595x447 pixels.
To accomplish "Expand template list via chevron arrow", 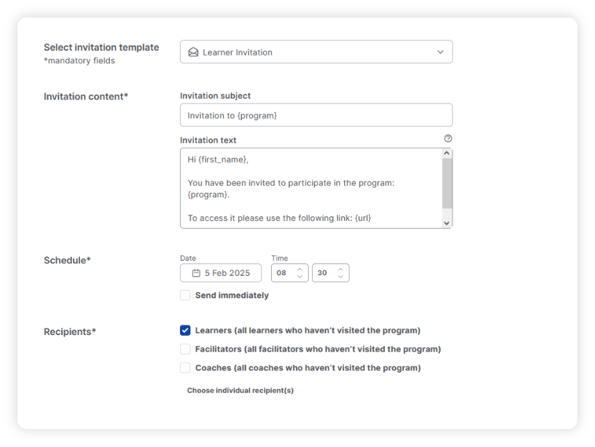I will point(440,52).
